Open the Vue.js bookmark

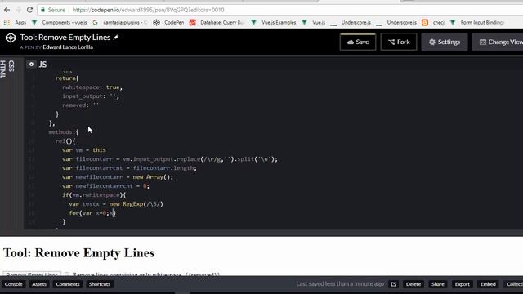pos(314,22)
